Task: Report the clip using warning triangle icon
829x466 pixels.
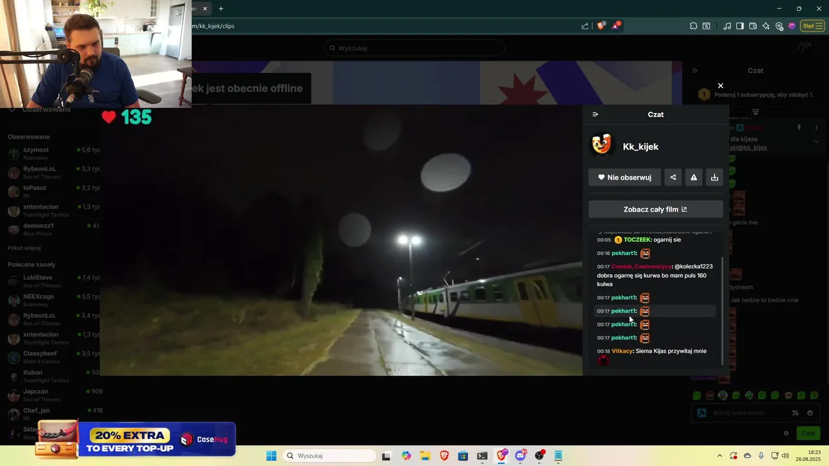Action: 694,177
